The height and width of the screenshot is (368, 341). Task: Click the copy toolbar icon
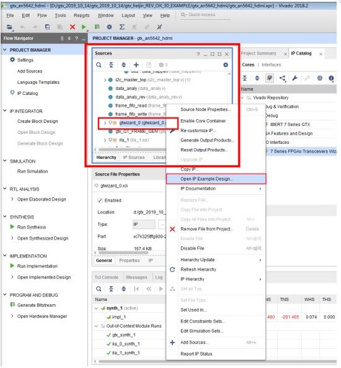[x=47, y=27]
